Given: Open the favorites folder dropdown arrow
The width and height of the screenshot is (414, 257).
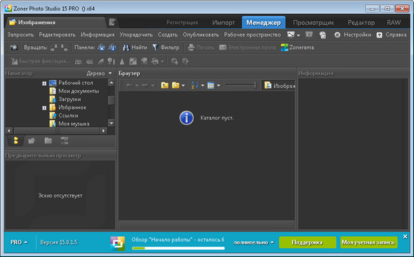Looking at the screenshot, I should [x=183, y=86].
